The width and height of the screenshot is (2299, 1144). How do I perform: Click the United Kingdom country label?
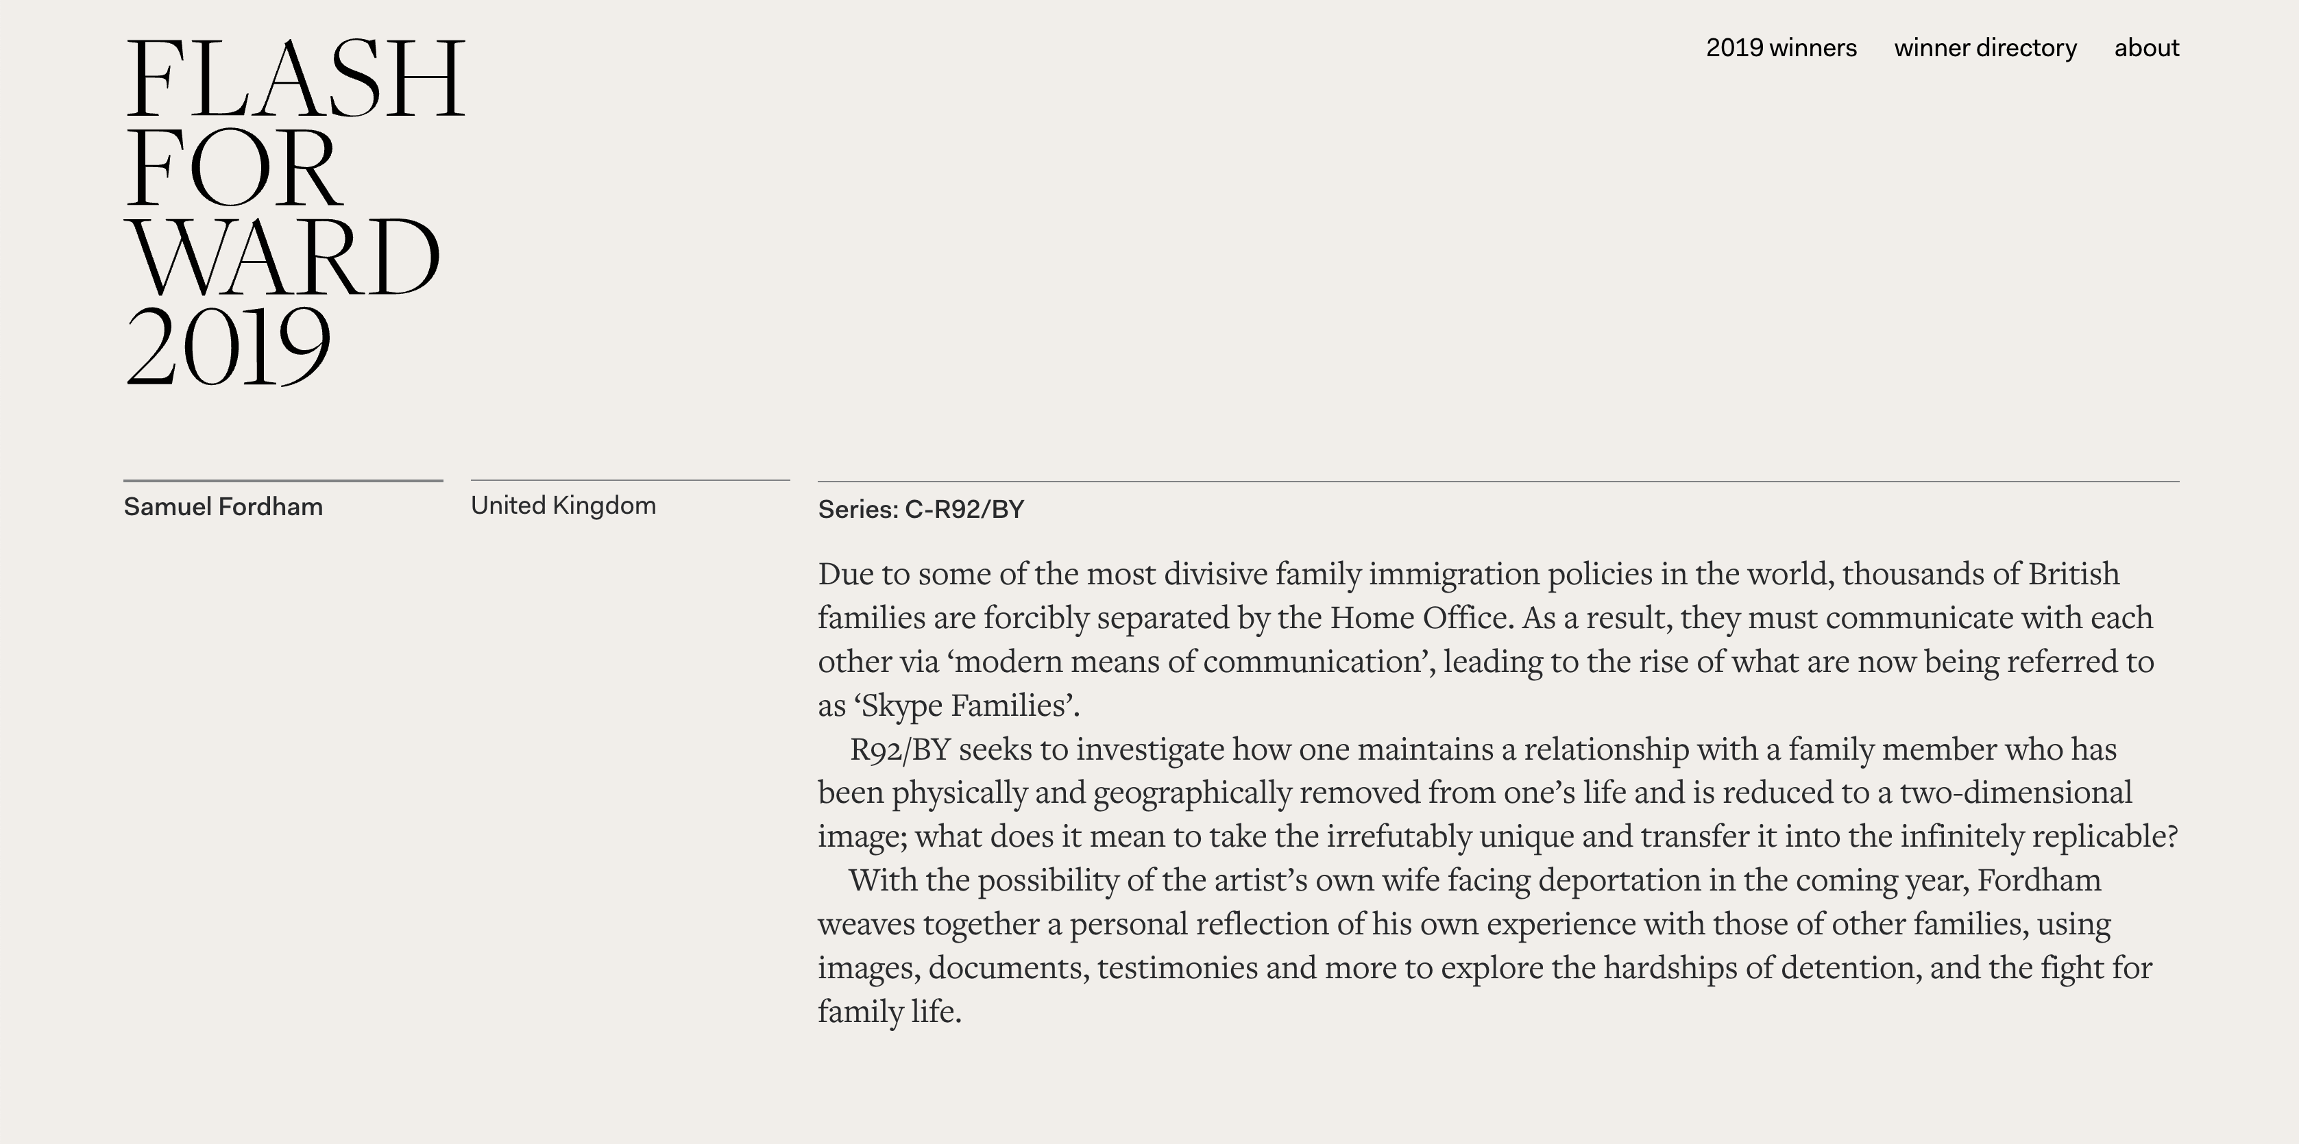563,506
